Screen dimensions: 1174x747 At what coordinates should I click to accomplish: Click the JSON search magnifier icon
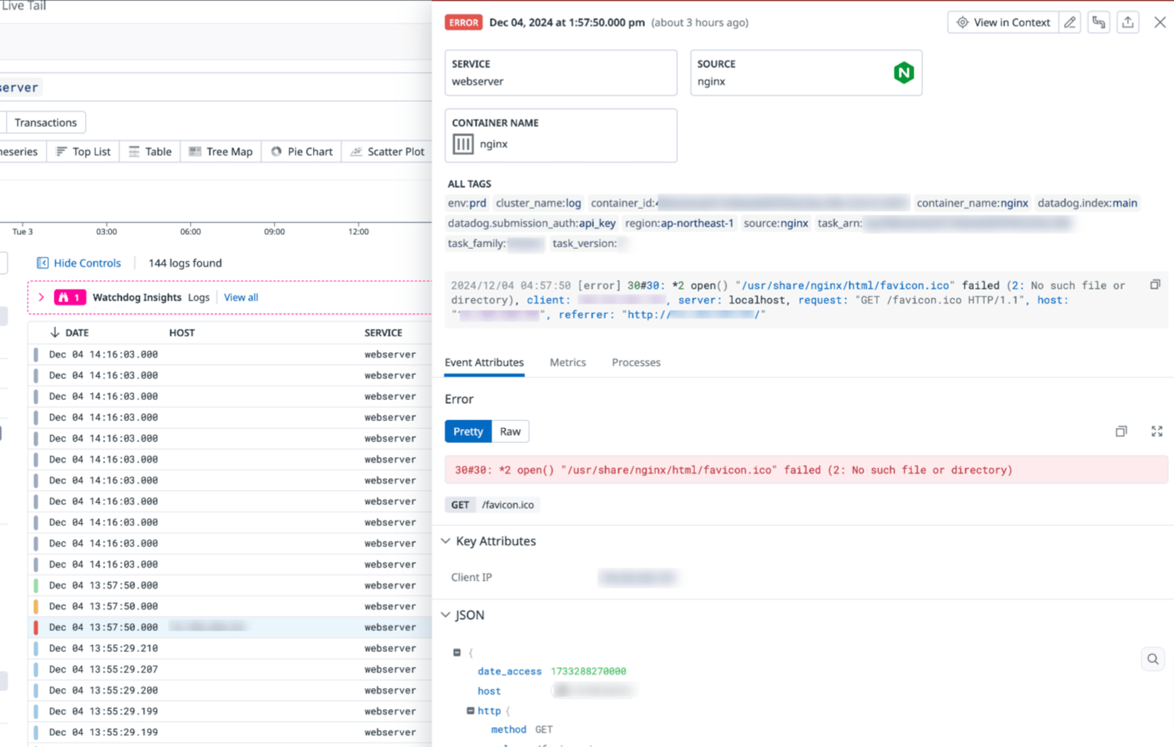1153,659
